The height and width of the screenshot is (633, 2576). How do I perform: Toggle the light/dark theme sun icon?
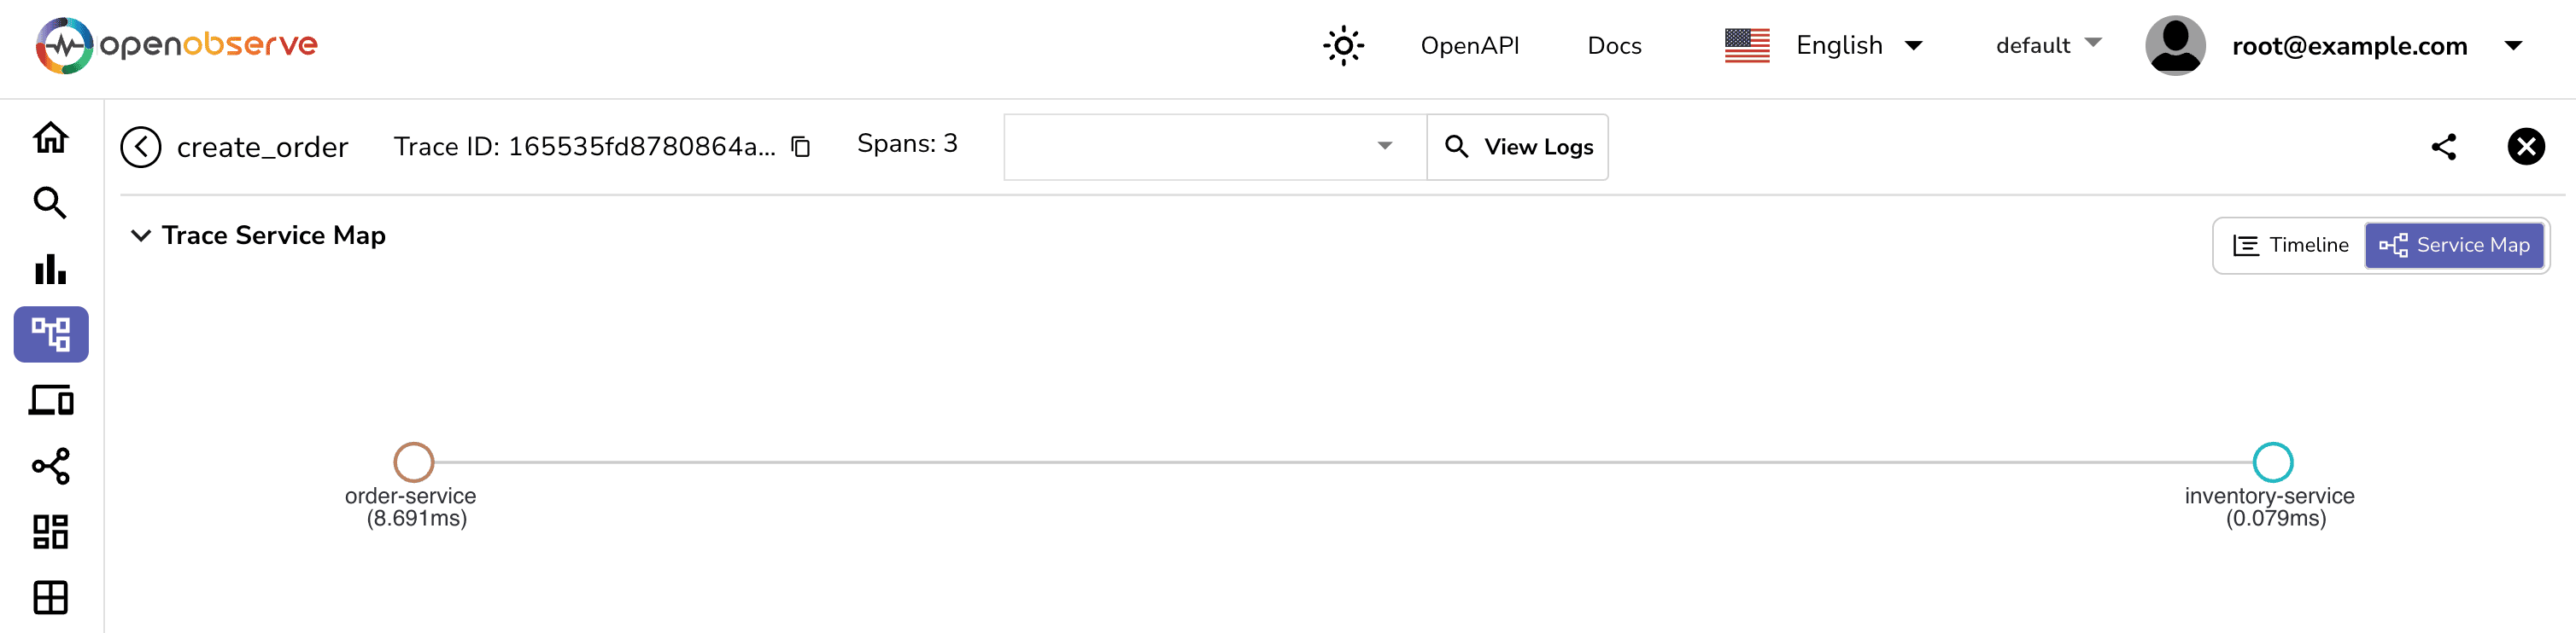pos(1343,46)
